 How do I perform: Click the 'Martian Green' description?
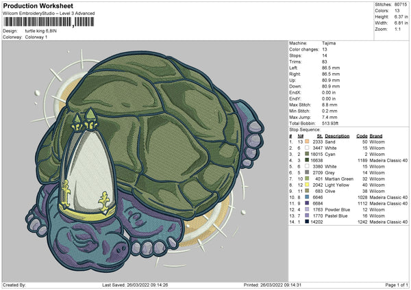tap(339, 179)
